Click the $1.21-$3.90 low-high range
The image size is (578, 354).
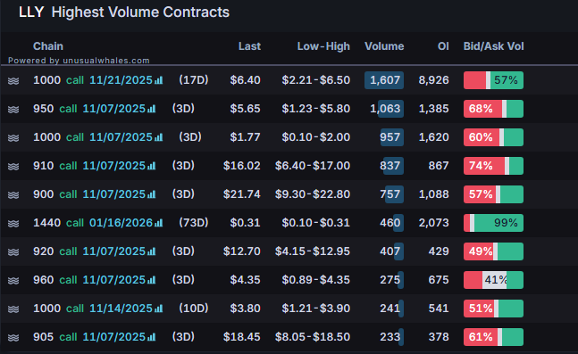pos(316,309)
